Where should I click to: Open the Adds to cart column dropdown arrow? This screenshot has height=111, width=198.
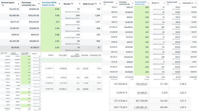tap(100, 4)
